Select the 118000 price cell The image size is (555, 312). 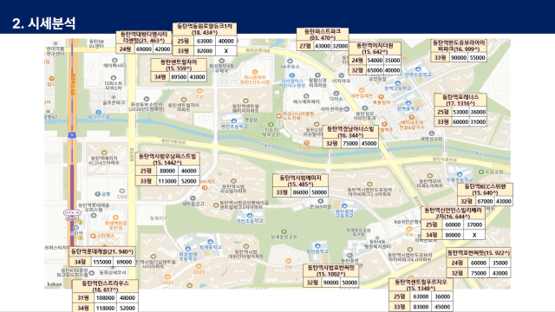(x=106, y=309)
